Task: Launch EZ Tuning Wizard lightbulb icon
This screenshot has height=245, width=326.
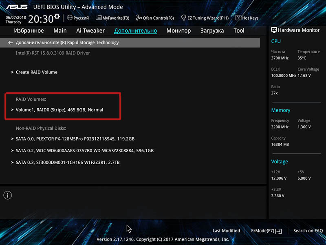Action: point(183,18)
